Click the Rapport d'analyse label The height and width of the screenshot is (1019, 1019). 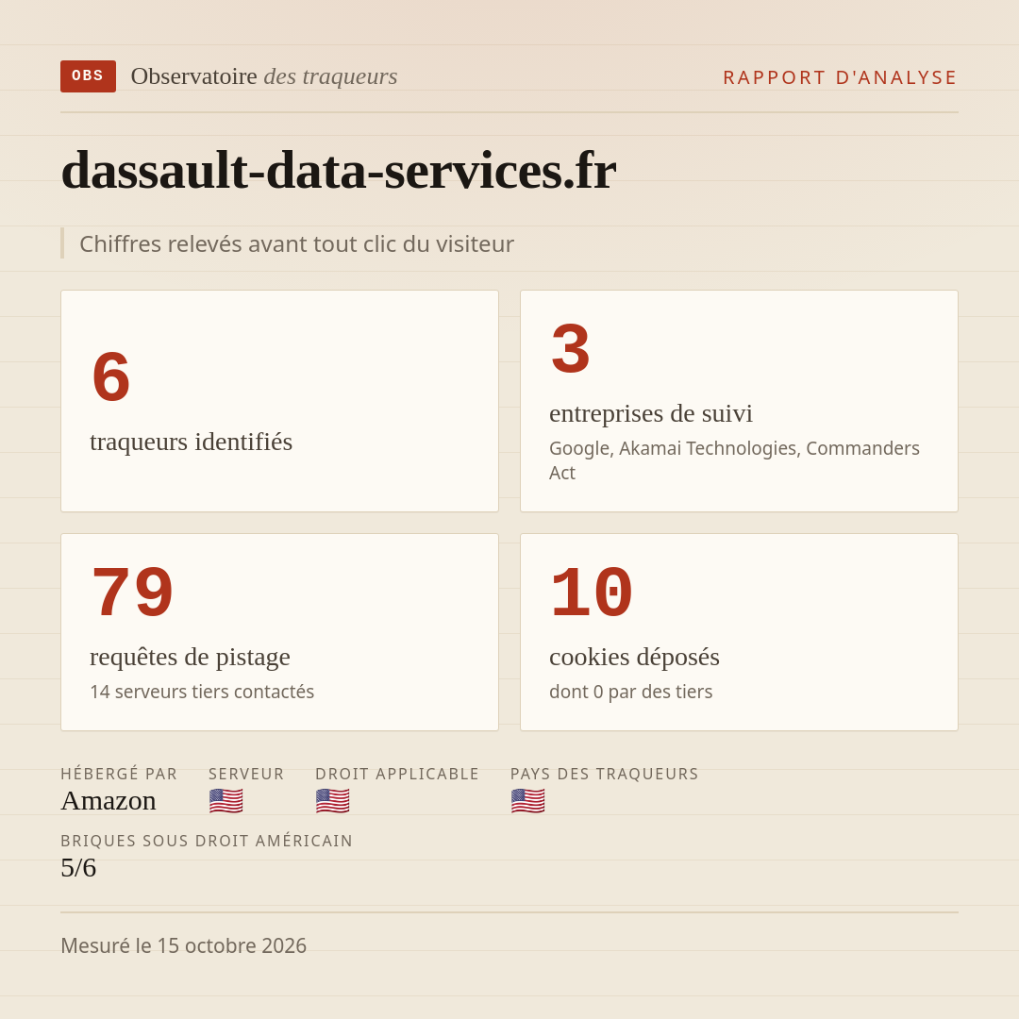tap(841, 77)
